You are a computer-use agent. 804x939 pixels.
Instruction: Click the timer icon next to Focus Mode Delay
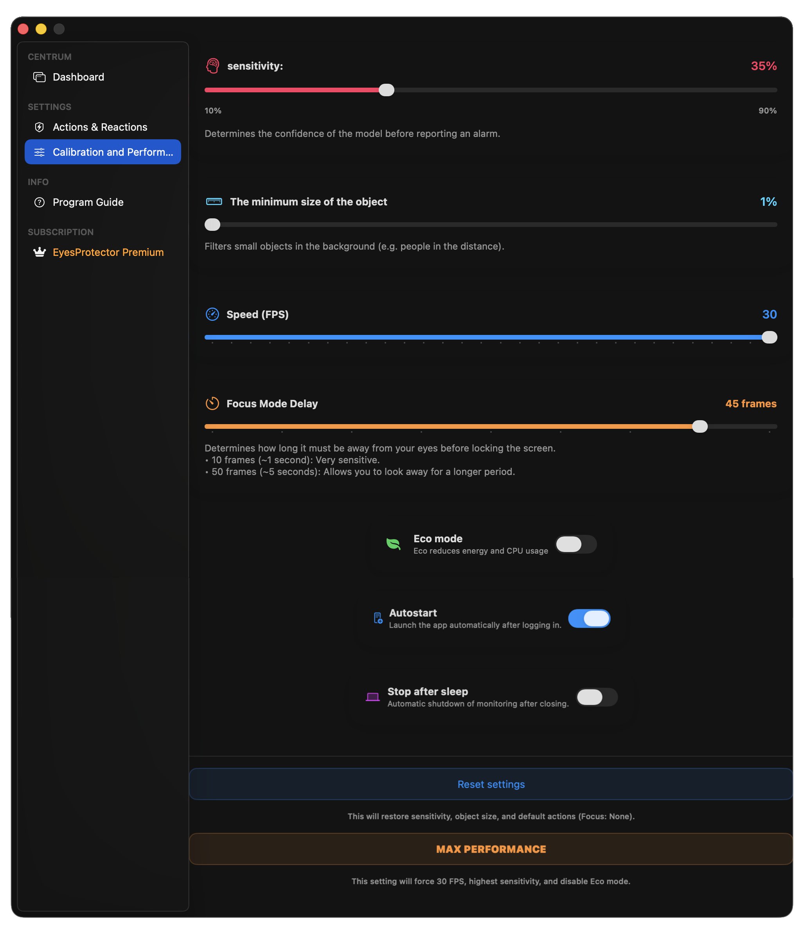point(212,403)
